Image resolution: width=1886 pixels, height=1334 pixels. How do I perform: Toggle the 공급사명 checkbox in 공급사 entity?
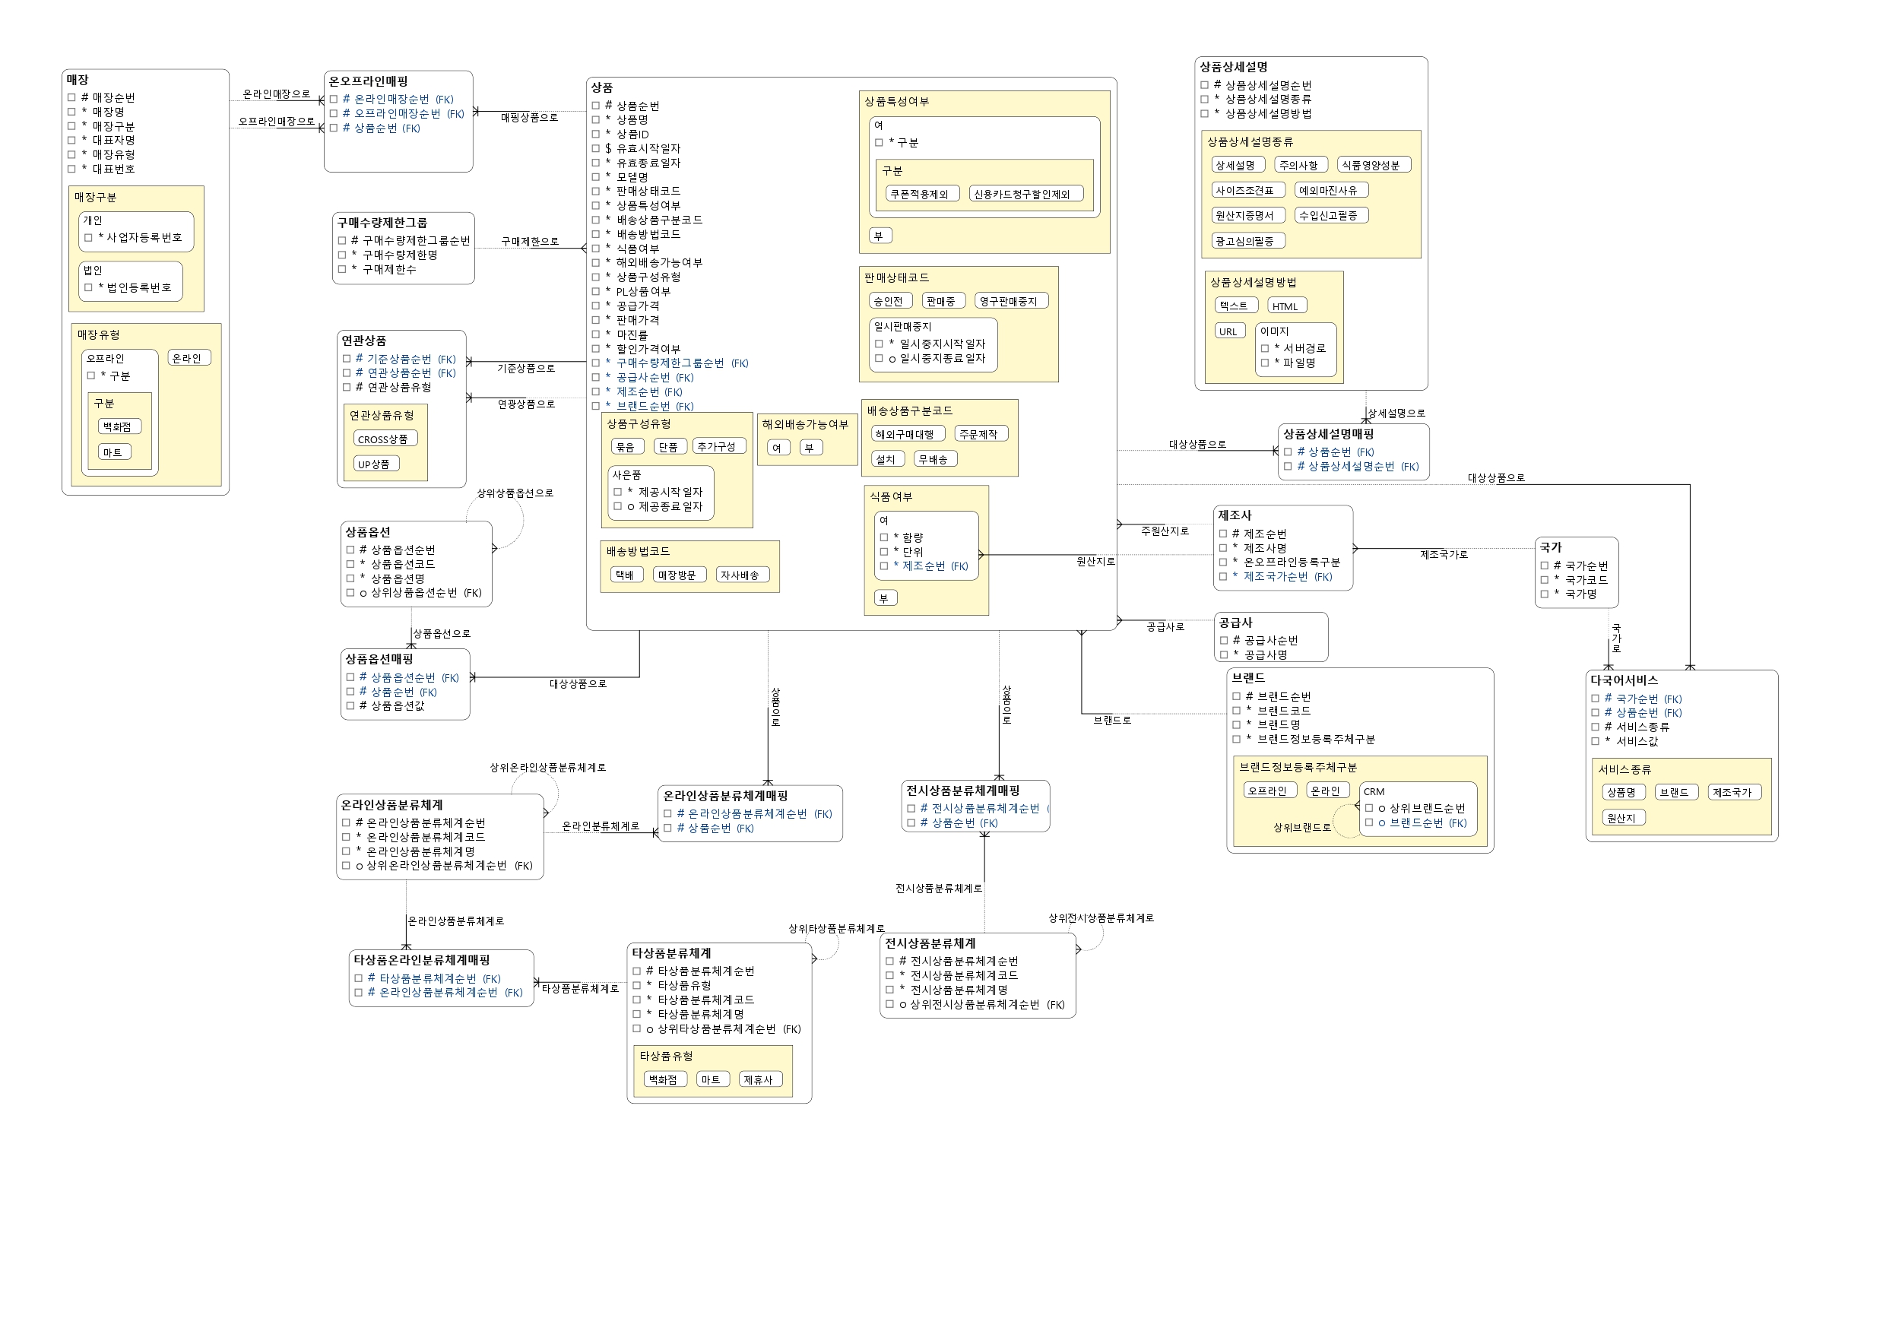click(x=1223, y=654)
